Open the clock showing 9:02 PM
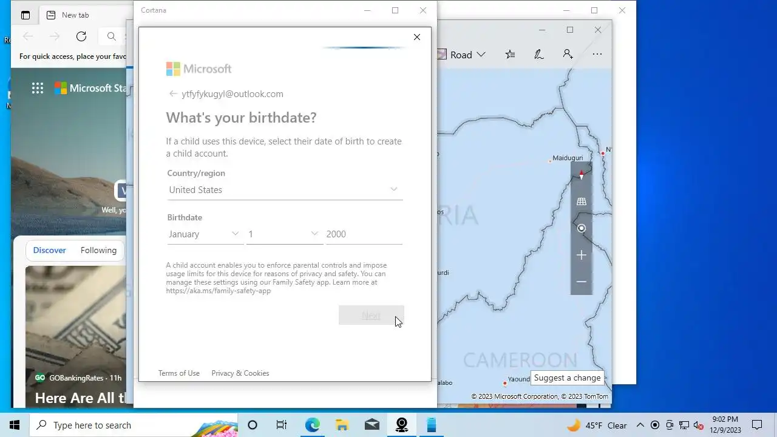 pos(725,425)
